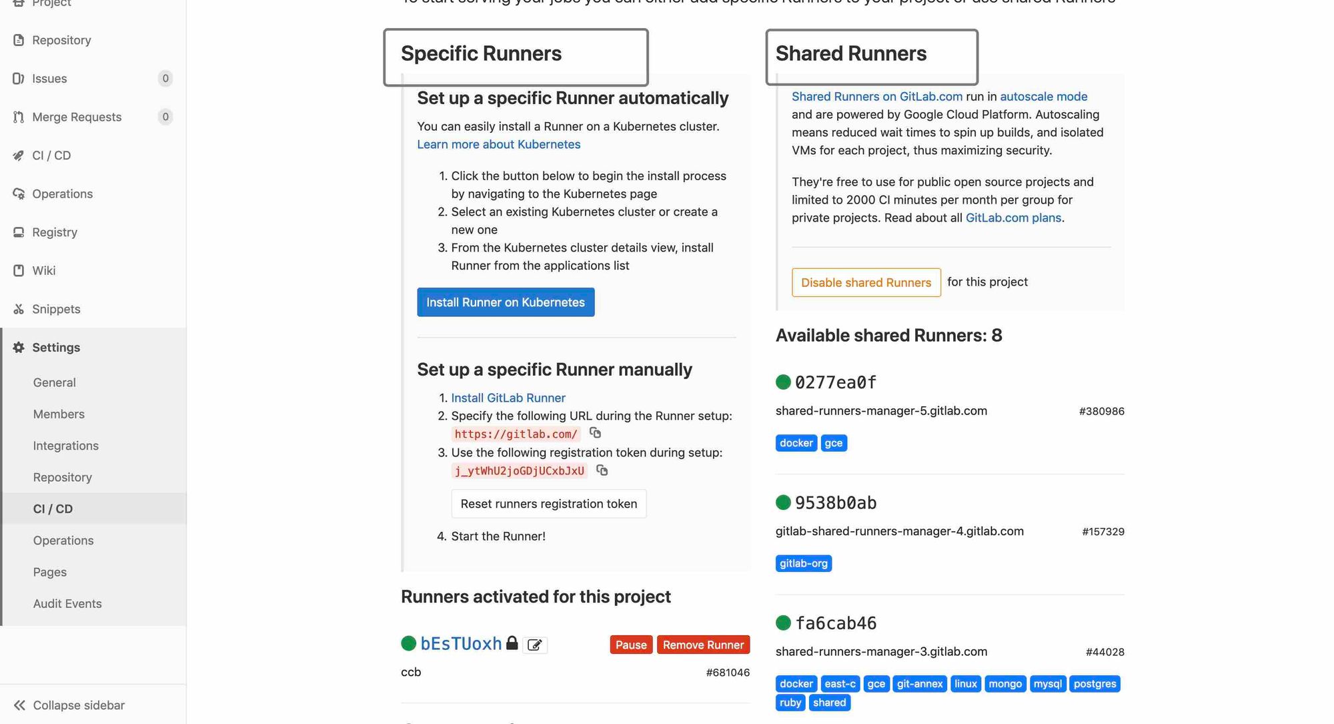
Task: Click the edit icon next to bEsTUoxh
Action: [534, 645]
